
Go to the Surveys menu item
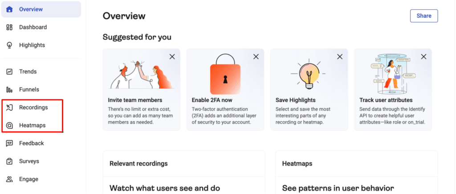tap(29, 161)
